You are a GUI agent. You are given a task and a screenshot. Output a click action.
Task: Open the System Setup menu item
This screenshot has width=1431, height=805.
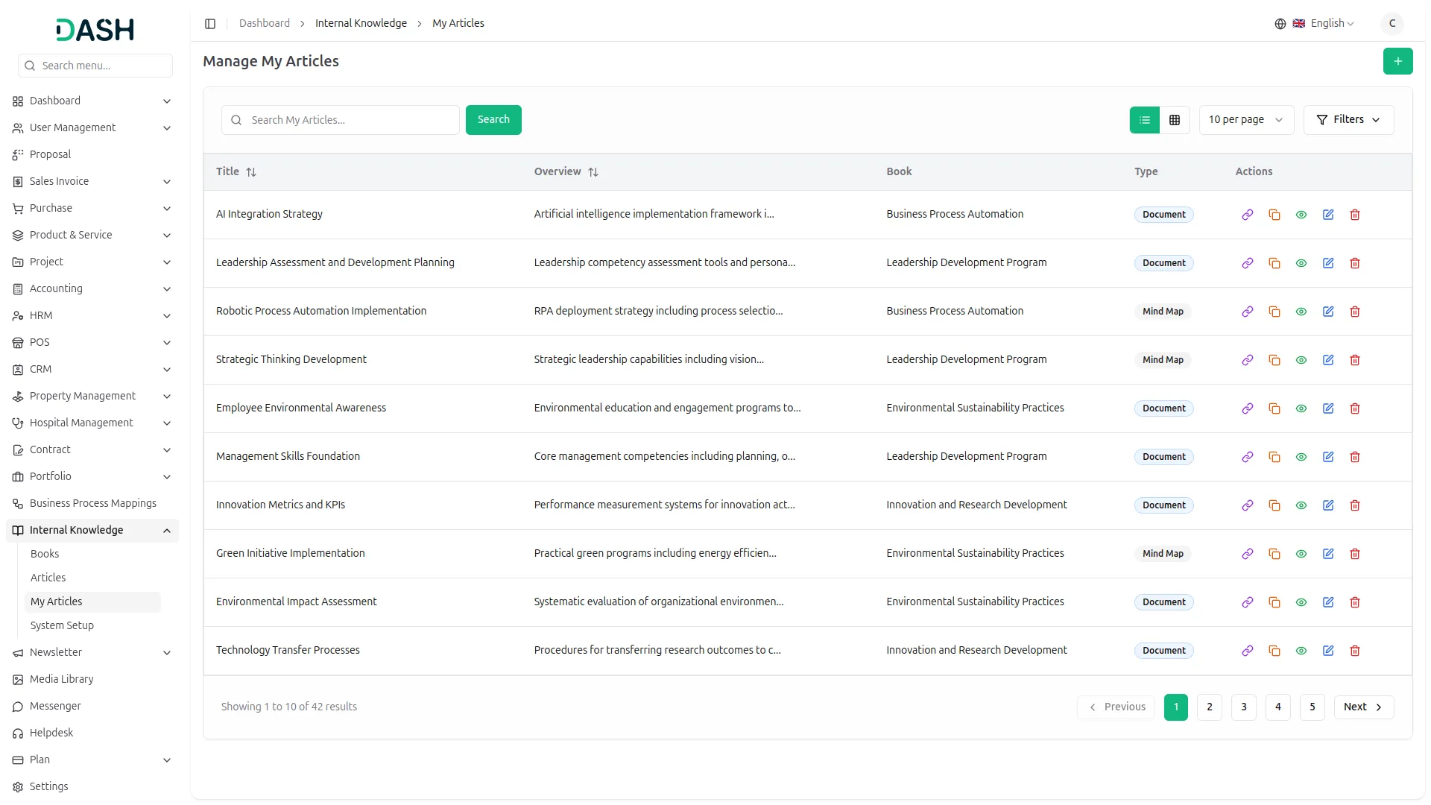pos(62,625)
